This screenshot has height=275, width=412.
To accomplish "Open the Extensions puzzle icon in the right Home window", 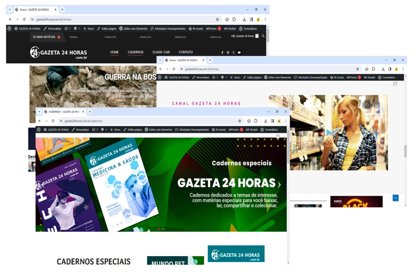I will (373, 69).
